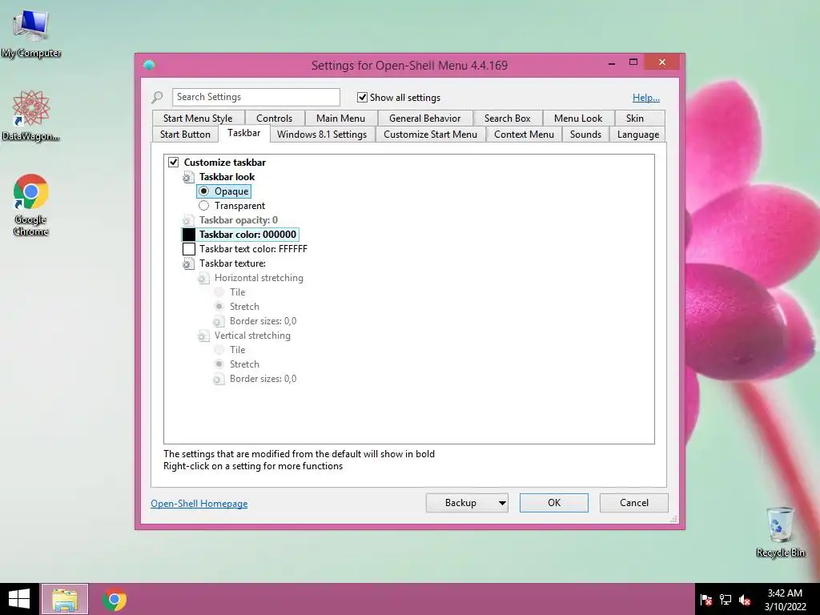
Task: Click the OK button
Action: [x=554, y=503]
